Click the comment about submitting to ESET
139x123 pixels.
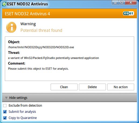point(38,69)
